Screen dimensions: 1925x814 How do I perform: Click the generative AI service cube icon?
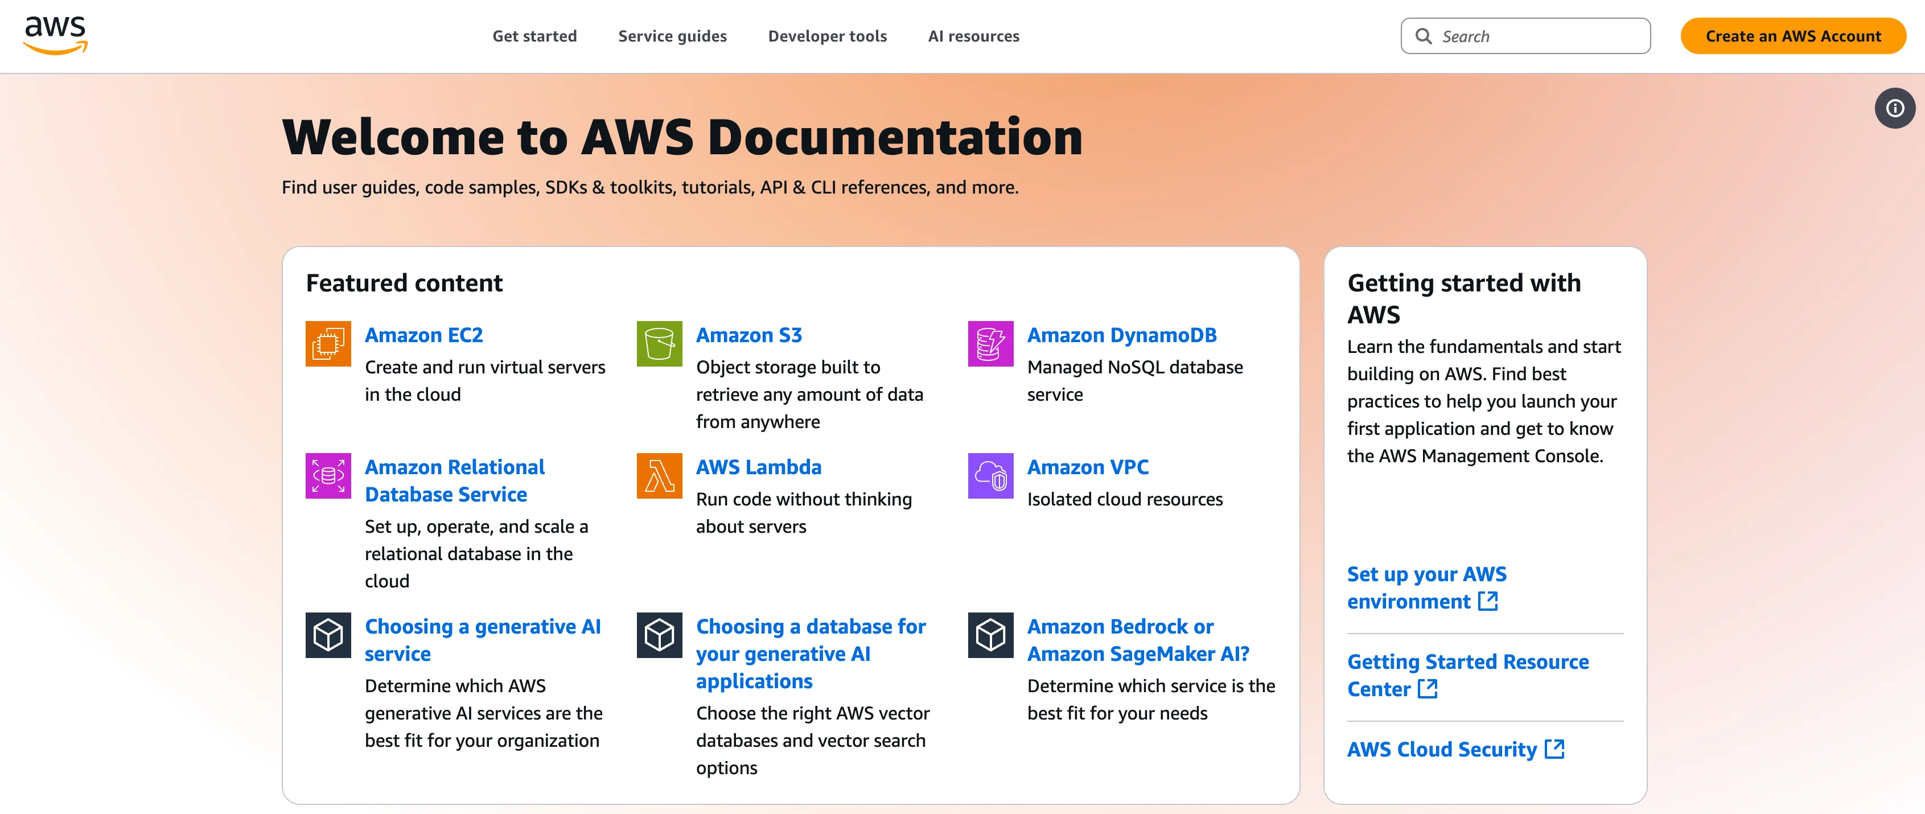pos(327,635)
